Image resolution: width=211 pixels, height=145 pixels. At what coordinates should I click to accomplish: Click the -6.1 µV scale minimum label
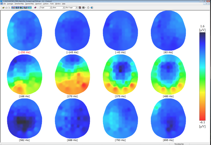pyautogui.click(x=202, y=124)
